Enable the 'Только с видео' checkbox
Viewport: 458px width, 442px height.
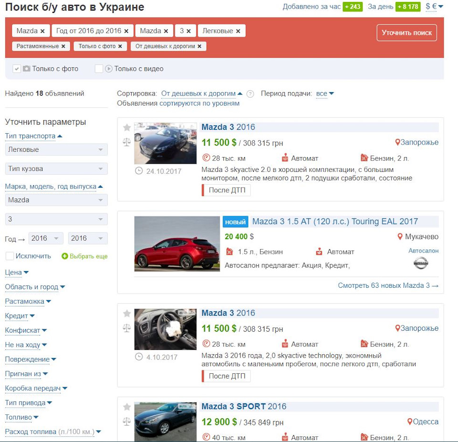[99, 69]
